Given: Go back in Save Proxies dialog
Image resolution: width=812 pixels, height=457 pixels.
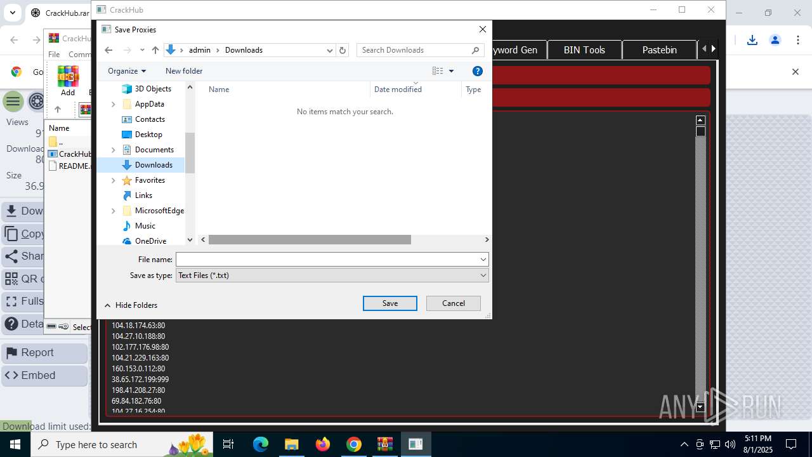Looking at the screenshot, I should [108, 50].
